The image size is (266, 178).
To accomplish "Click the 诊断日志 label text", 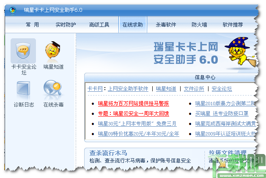I will pos(24,104).
